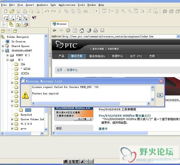The width and height of the screenshot is (180, 165).
Task: Click the 资源中心 navigation item
Action: pyautogui.click(x=117, y=56)
